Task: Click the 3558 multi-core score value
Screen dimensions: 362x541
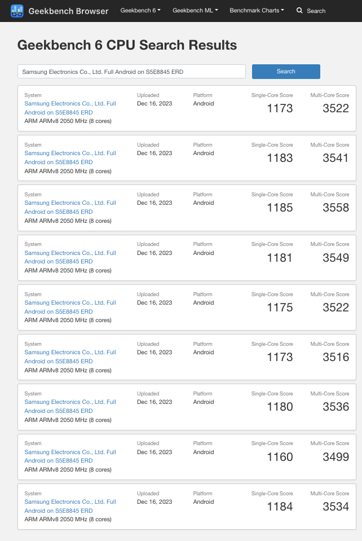Action: pos(335,208)
